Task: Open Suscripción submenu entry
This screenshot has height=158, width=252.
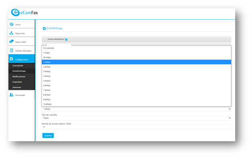Action: click(22, 66)
